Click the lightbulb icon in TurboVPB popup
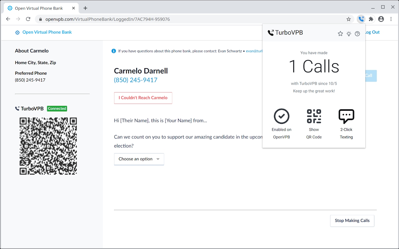The width and height of the screenshot is (399, 249). point(349,34)
